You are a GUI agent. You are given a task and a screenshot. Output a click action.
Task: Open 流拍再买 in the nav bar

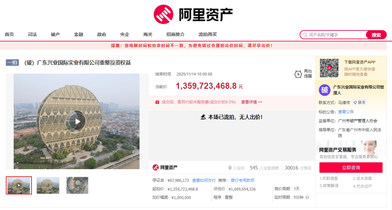click(x=208, y=34)
